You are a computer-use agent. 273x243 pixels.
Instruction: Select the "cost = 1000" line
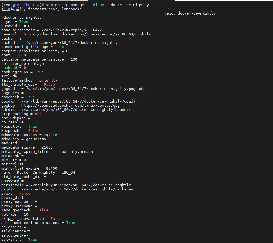(x=14, y=55)
